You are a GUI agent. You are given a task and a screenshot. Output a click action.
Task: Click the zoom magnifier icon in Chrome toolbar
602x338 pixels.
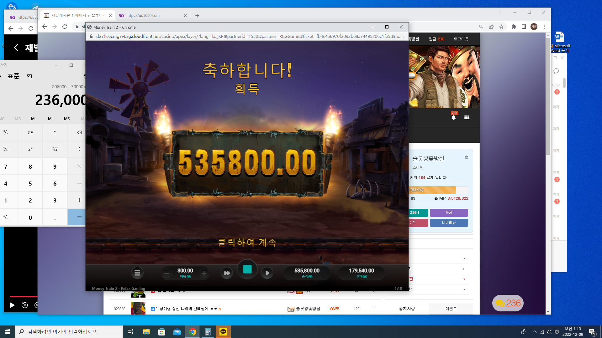pyautogui.click(x=481, y=27)
